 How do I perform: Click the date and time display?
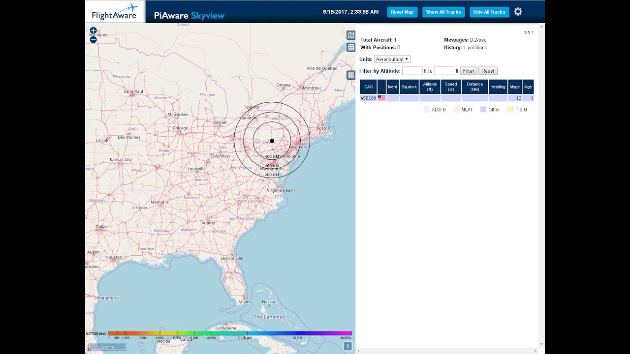click(351, 12)
